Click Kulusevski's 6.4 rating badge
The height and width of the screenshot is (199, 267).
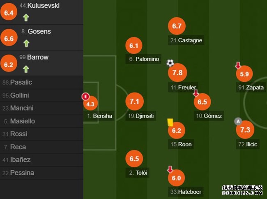pos(9,12)
